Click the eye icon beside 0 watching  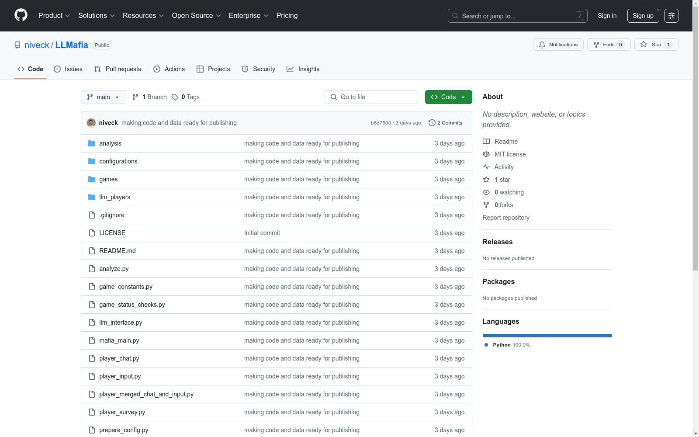(x=486, y=192)
